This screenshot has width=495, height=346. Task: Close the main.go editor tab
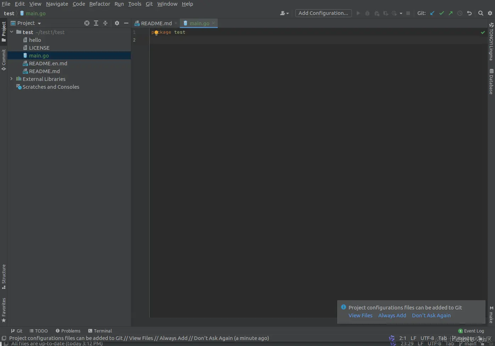(x=213, y=23)
